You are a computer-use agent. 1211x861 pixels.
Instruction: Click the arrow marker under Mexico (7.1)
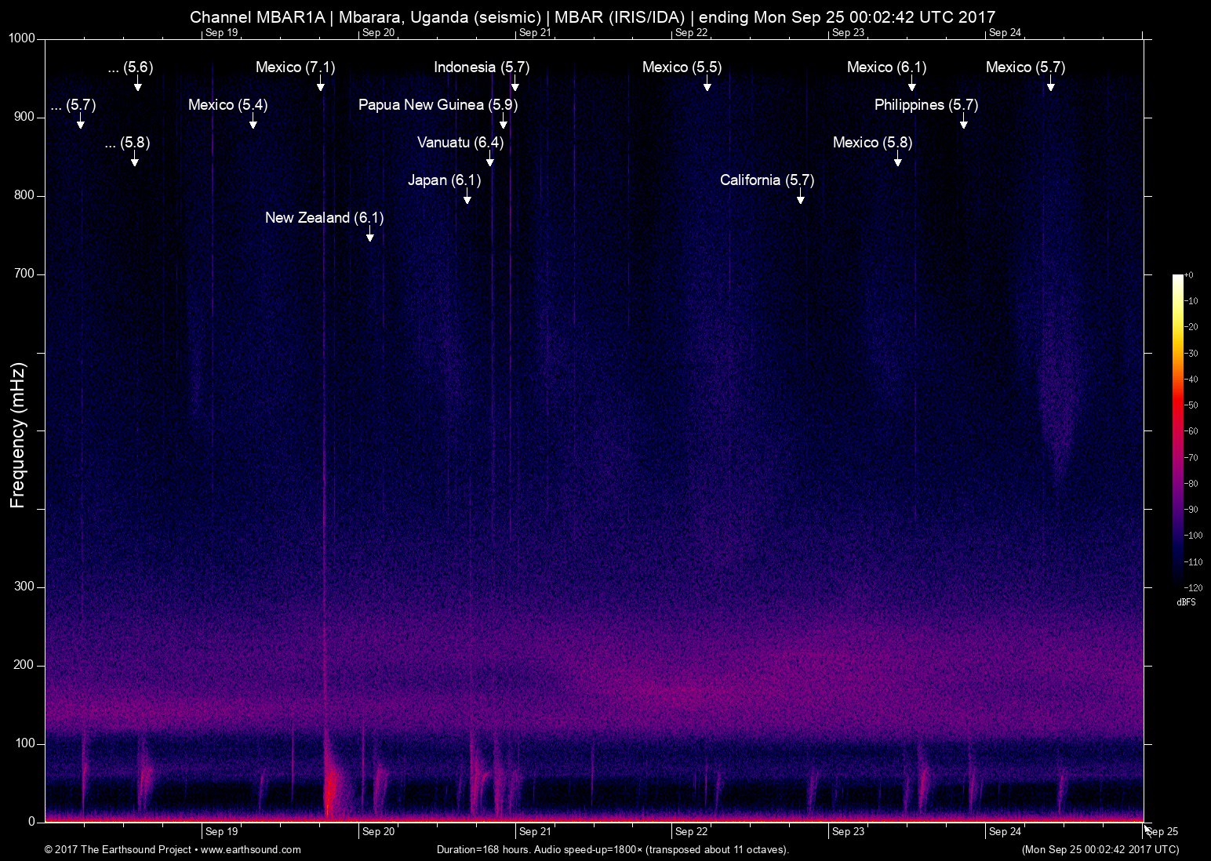[x=320, y=84]
